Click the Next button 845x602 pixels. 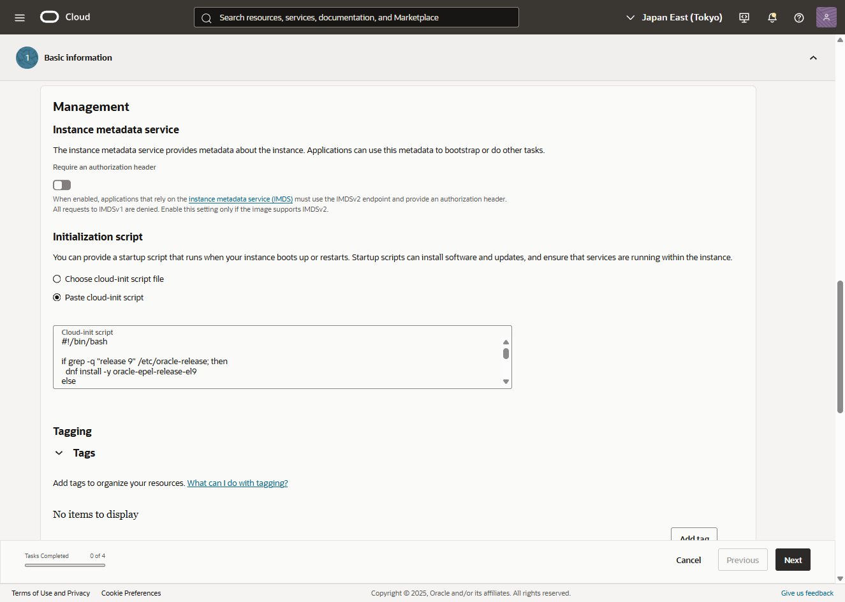793,560
